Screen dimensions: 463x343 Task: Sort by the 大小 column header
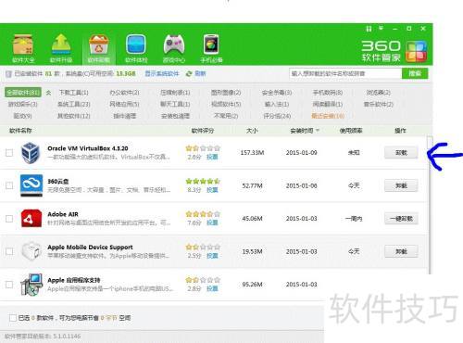[x=252, y=131]
